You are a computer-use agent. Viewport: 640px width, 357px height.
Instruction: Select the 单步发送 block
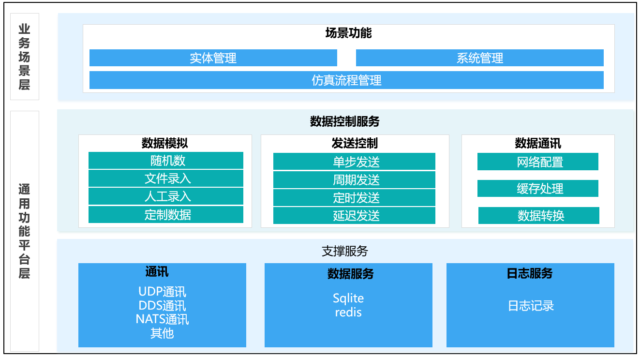click(x=354, y=162)
